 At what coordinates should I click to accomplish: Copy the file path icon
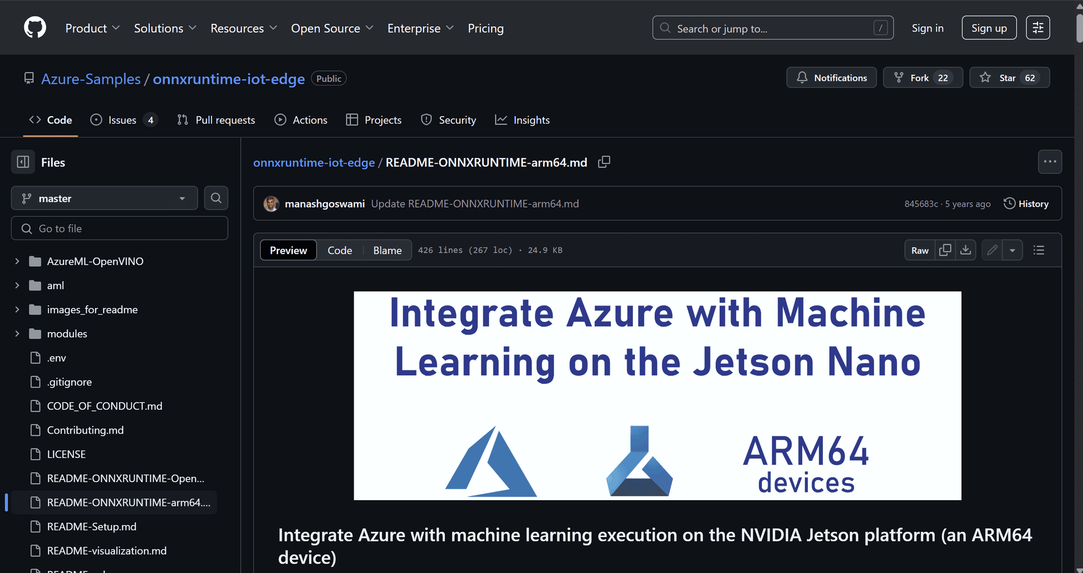[x=604, y=162]
